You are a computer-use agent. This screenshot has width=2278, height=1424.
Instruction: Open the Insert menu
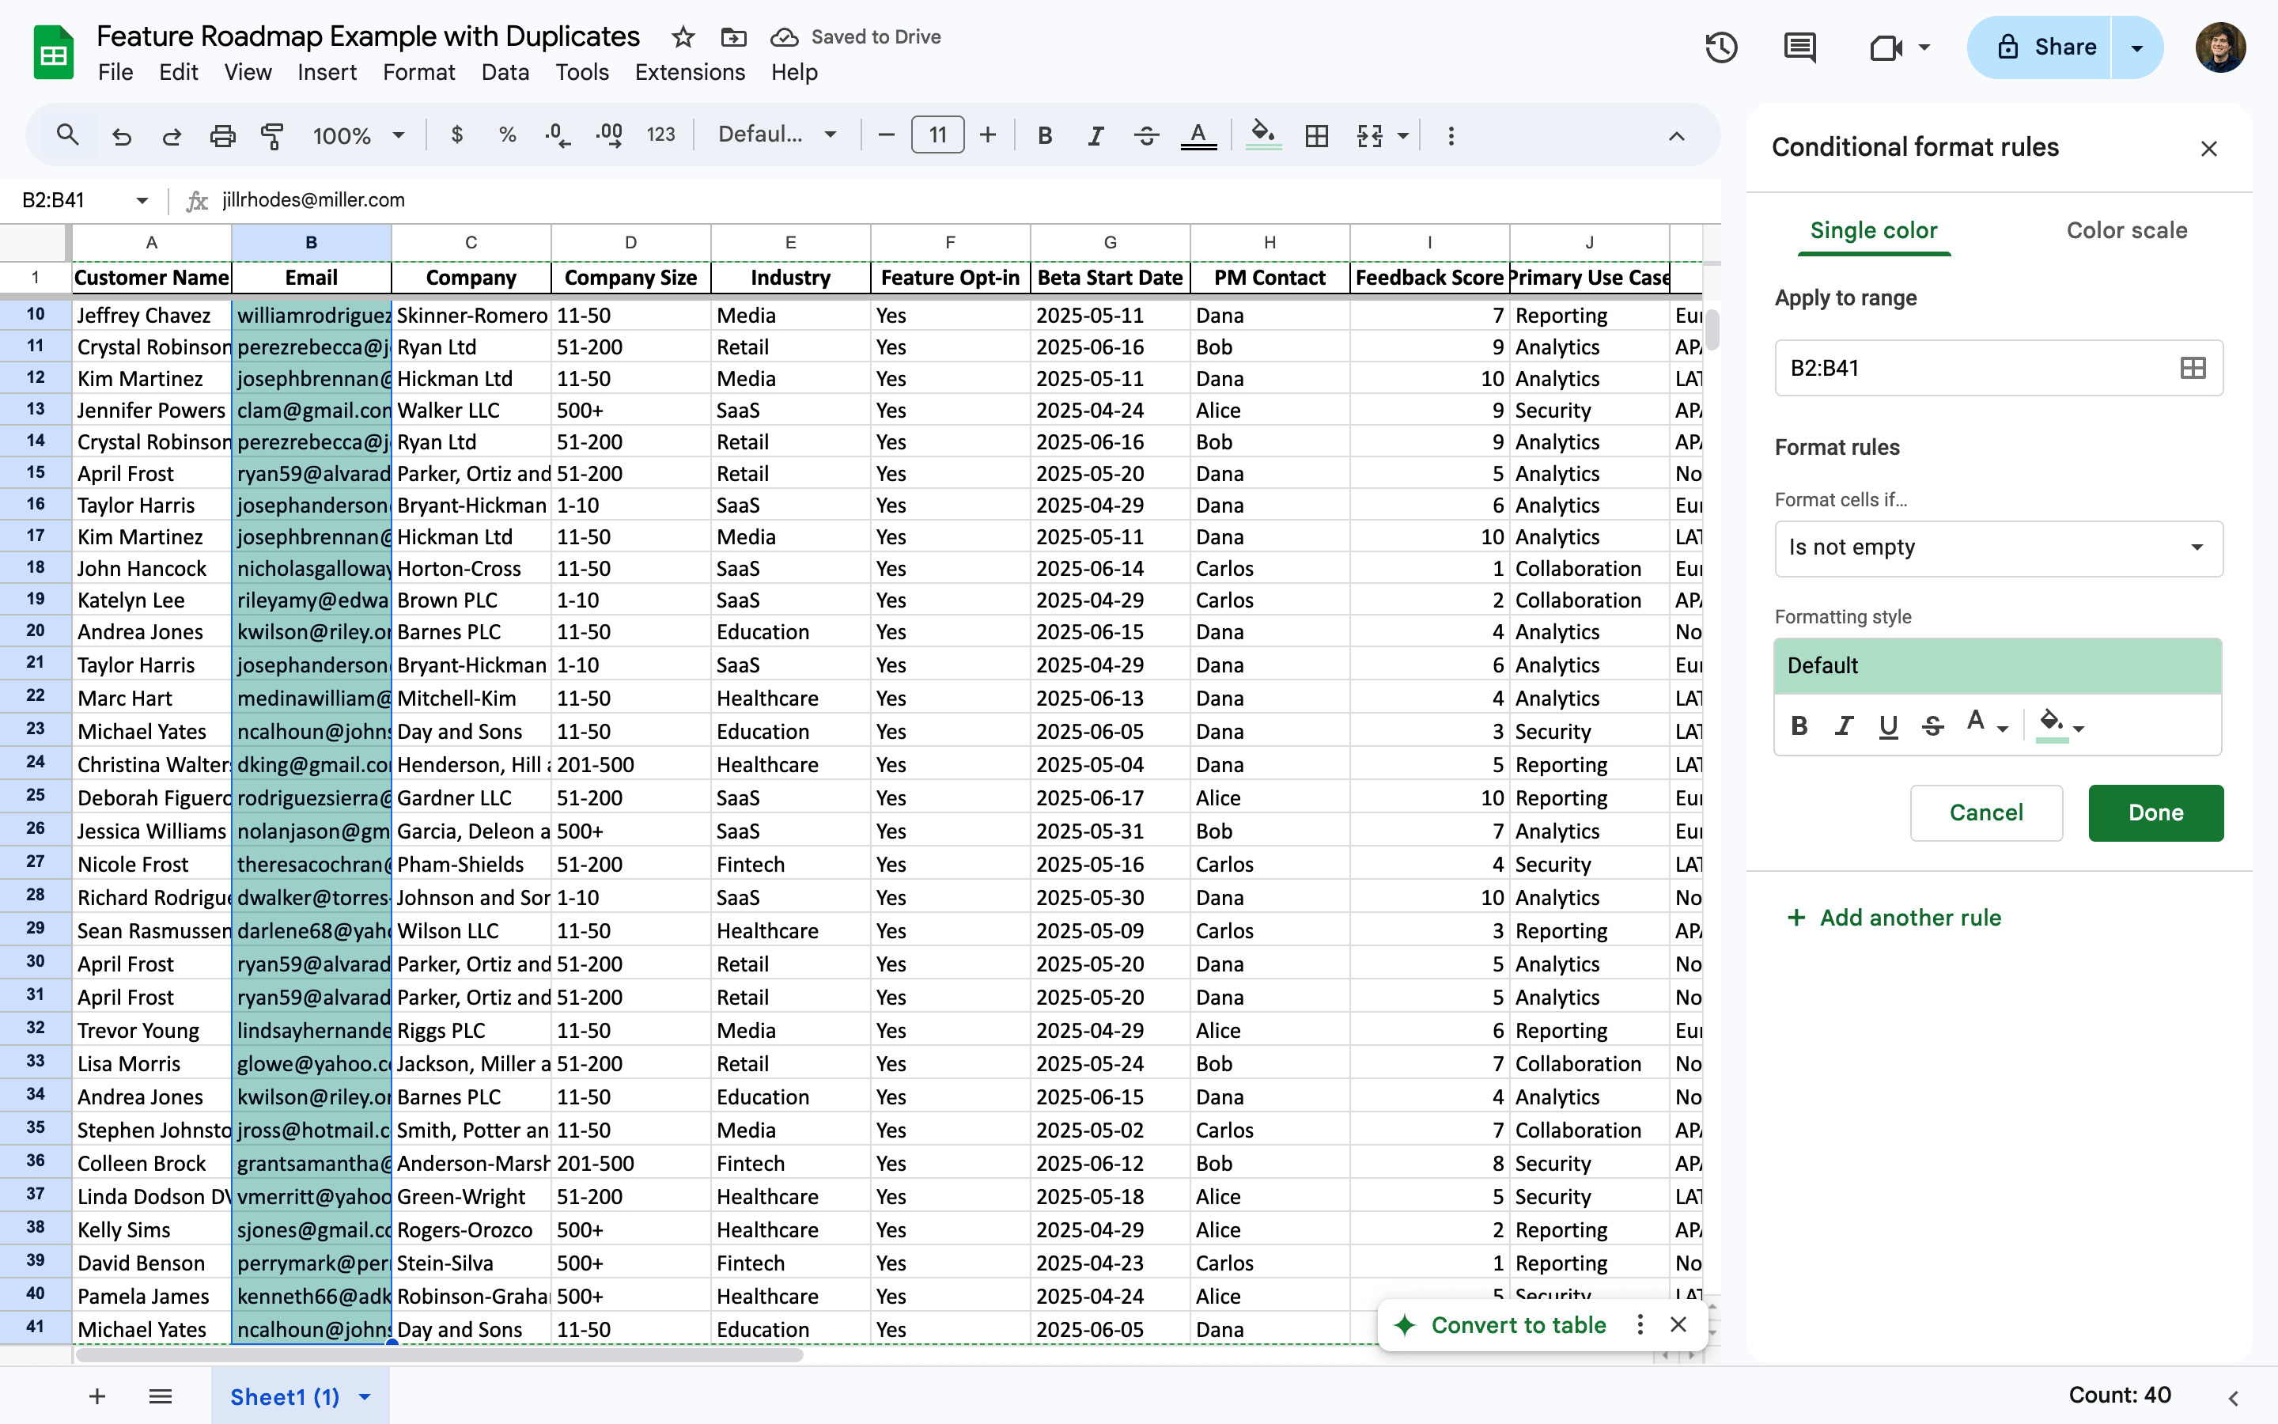(327, 73)
